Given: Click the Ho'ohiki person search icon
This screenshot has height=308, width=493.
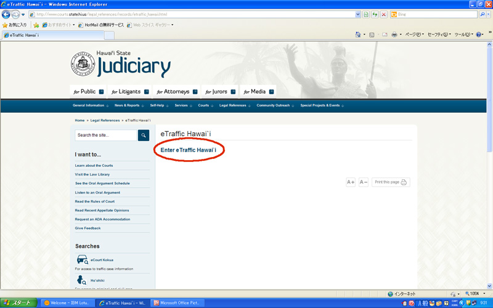Looking at the screenshot, I should pos(81,280).
